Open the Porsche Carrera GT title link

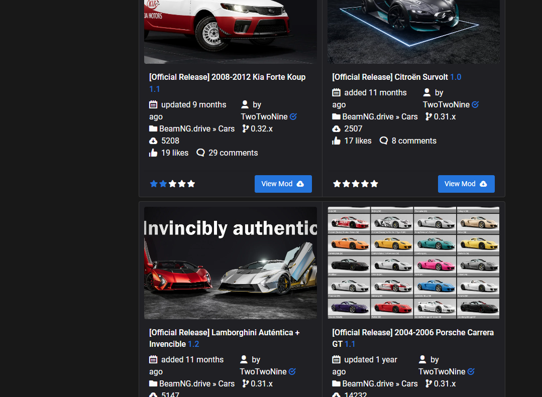click(x=413, y=338)
